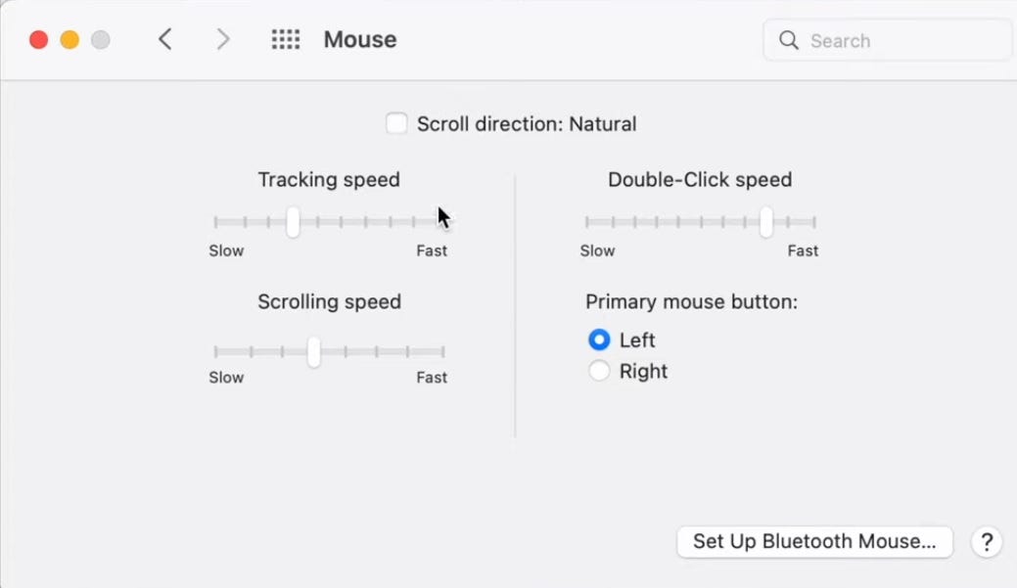The width and height of the screenshot is (1017, 588).
Task: Click the Scrolling speed slider knob
Action: pos(314,352)
